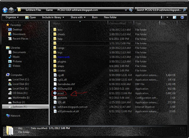The image size is (189, 138).
Task: Select the Langs folder icon
Action: 55,48
